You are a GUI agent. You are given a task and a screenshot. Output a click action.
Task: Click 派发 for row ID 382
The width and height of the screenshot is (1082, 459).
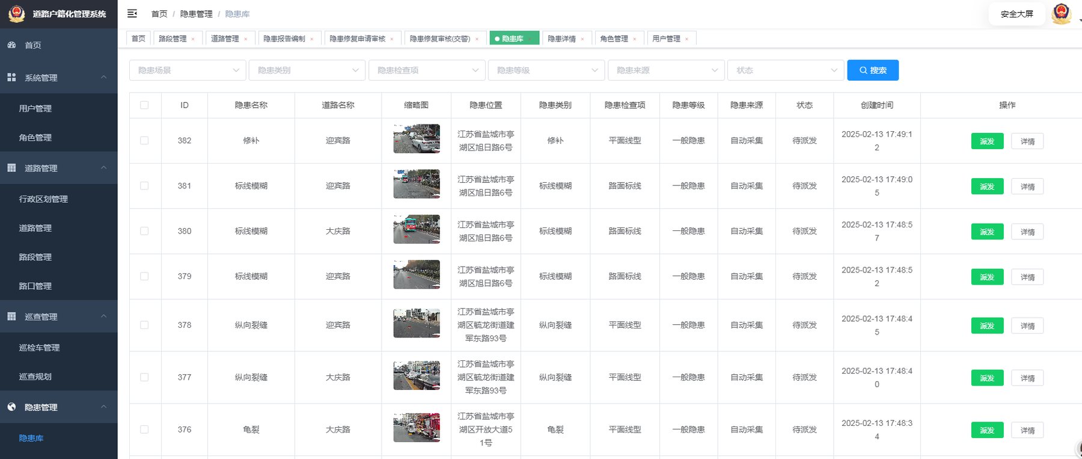pyautogui.click(x=987, y=141)
